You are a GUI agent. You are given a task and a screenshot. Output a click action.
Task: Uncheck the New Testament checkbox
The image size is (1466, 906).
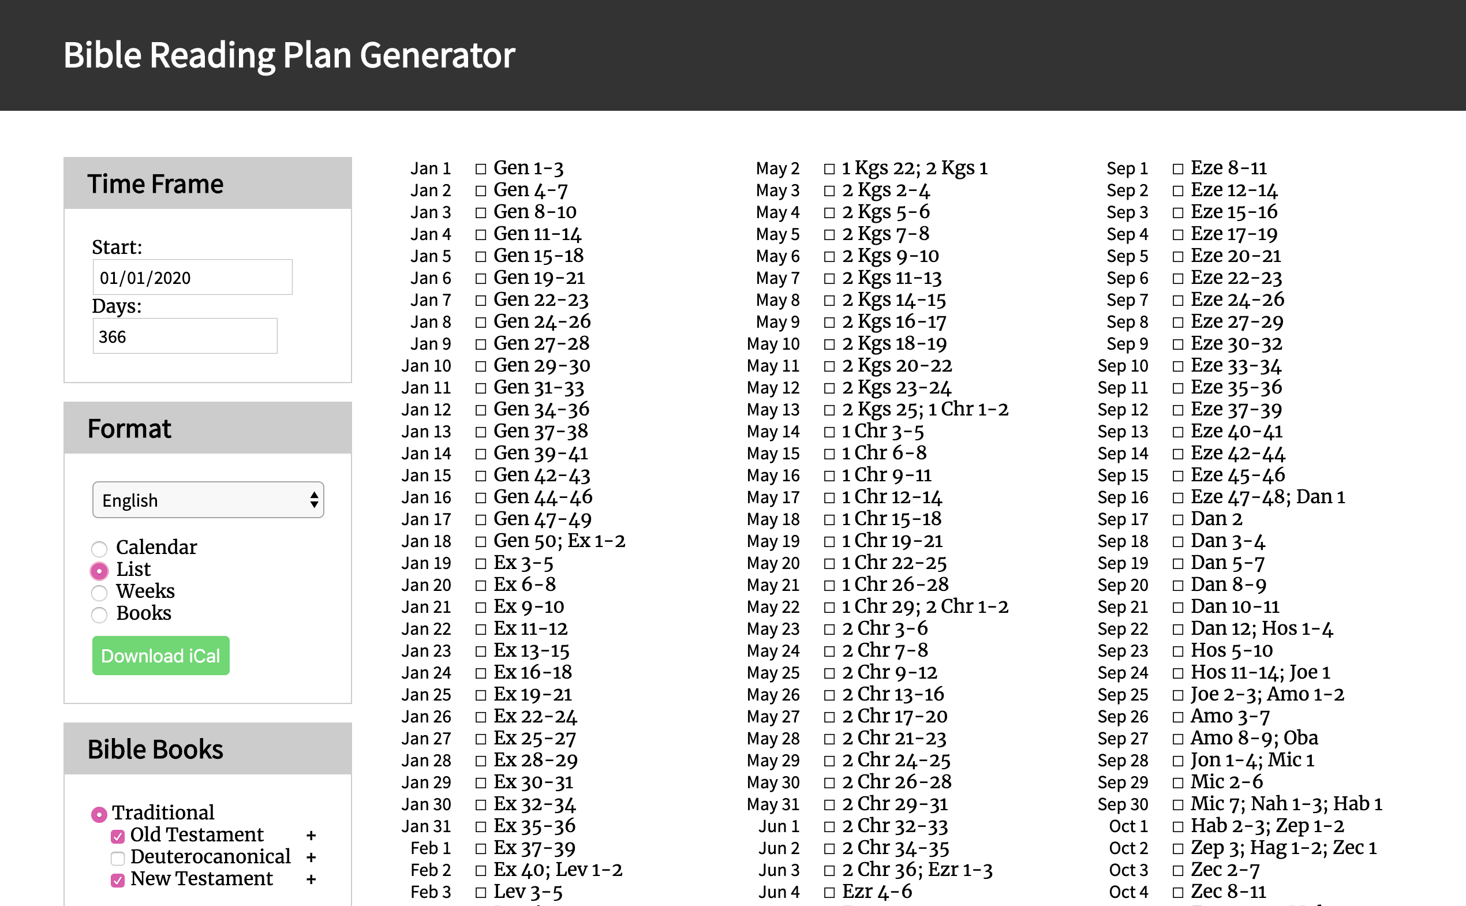click(118, 879)
